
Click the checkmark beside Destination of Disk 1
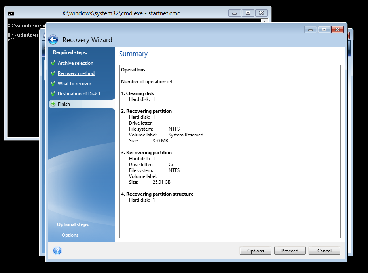(x=53, y=94)
